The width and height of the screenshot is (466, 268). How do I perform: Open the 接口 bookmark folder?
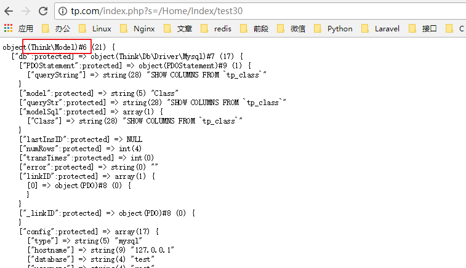point(423,28)
